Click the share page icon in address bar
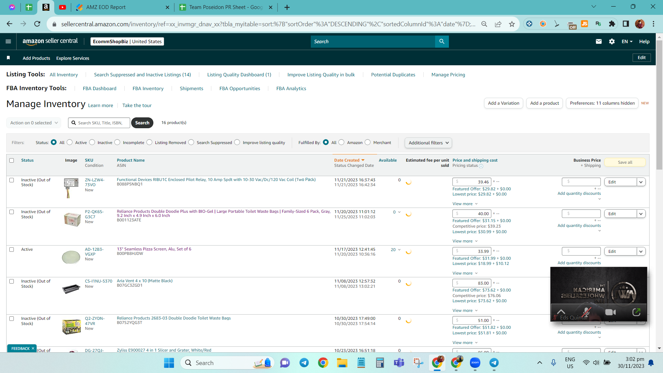Viewport: 663px width, 373px height. (498, 24)
